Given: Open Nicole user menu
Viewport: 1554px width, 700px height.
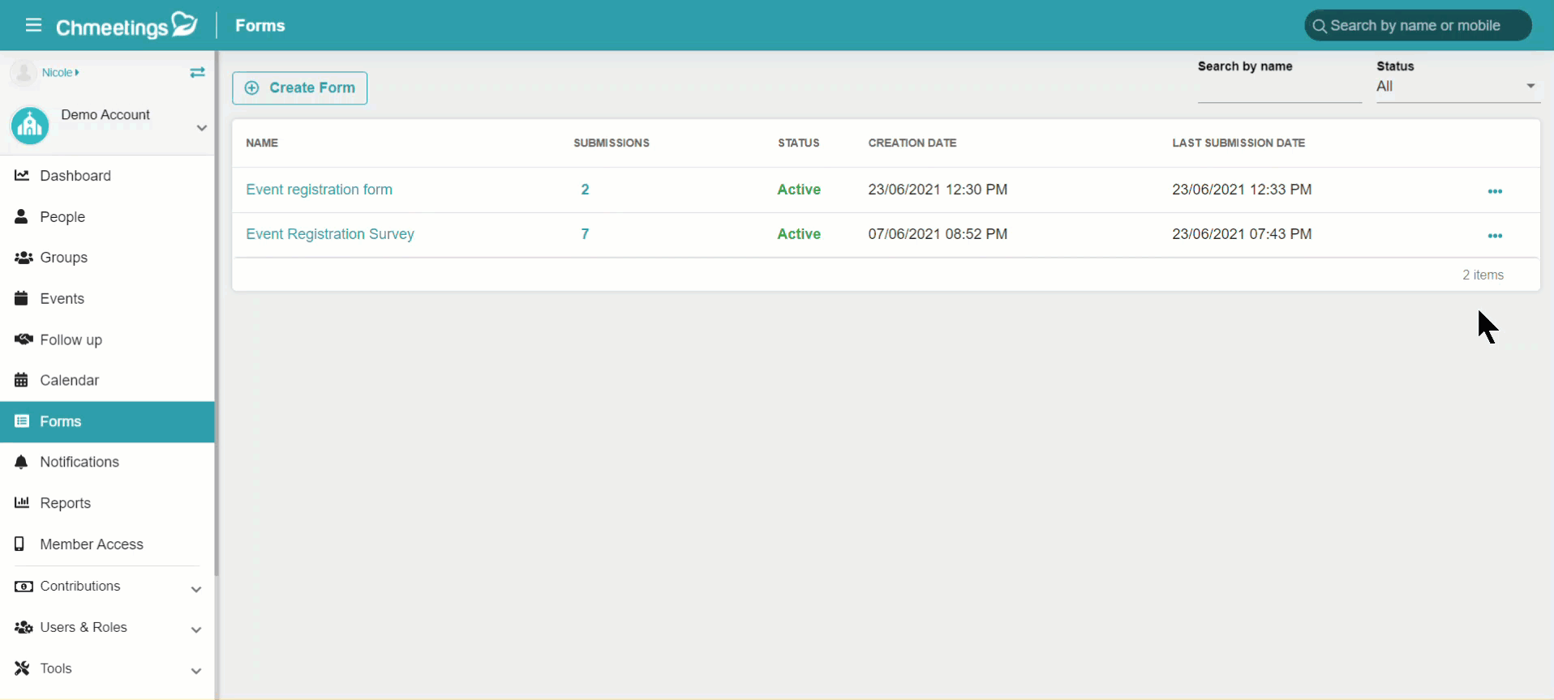Looking at the screenshot, I should coord(61,72).
